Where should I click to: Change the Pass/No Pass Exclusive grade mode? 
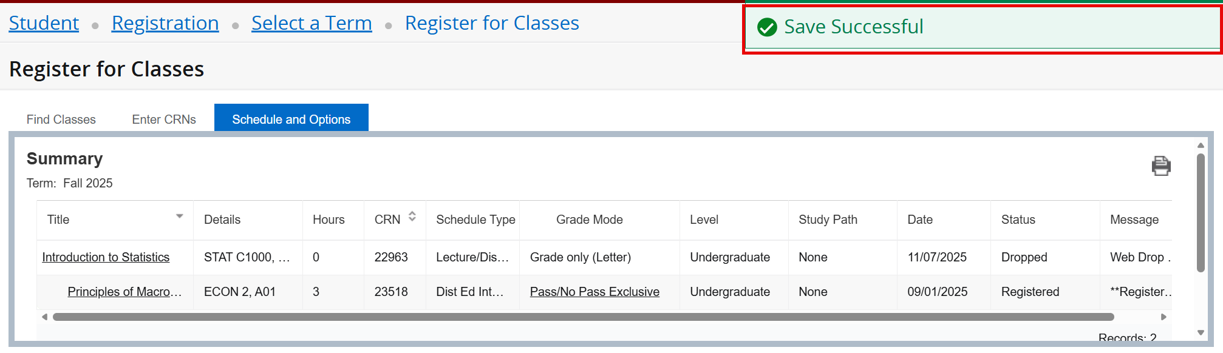[594, 292]
